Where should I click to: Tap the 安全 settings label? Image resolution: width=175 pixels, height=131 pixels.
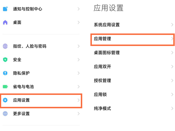(x=17, y=60)
